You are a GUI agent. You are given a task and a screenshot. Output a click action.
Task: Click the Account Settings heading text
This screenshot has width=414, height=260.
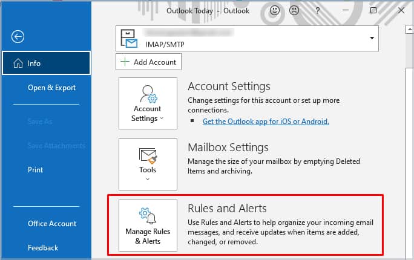coord(229,86)
